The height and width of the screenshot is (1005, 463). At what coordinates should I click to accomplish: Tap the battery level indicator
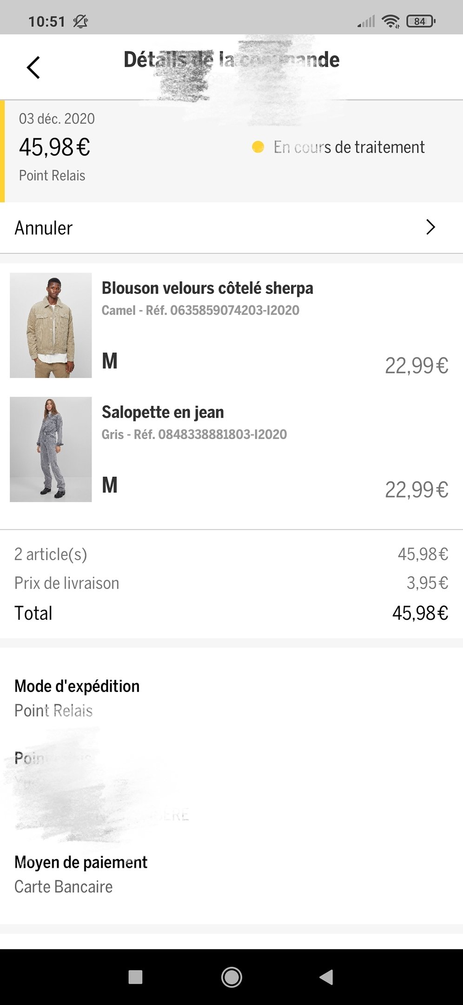tap(421, 21)
